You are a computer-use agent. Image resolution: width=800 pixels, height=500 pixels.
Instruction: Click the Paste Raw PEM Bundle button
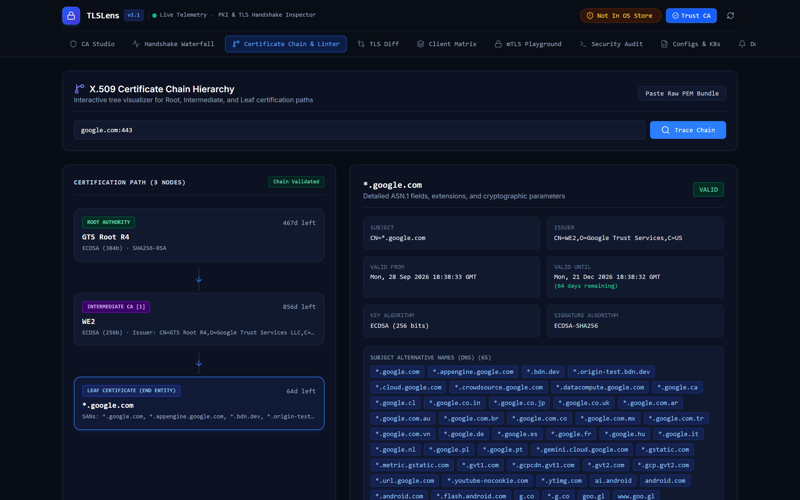pos(682,93)
